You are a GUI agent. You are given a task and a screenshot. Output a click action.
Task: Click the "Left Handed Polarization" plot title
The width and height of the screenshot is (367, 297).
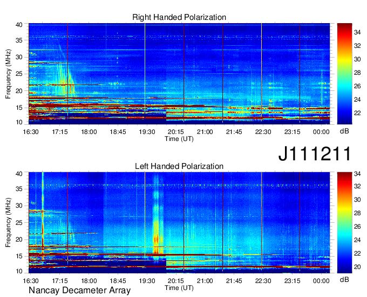tap(179, 166)
